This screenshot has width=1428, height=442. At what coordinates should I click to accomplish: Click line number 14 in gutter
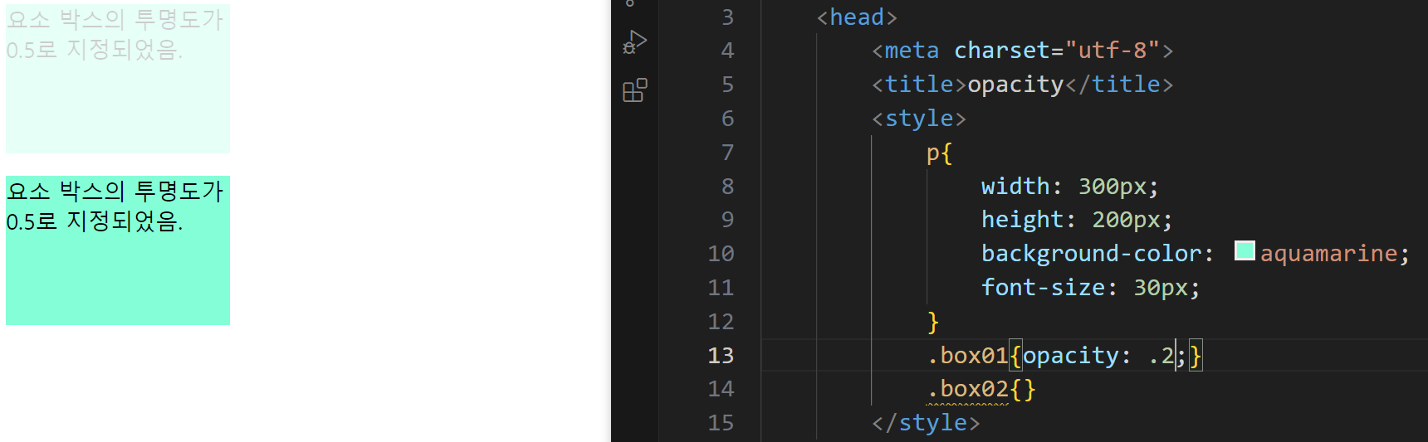click(x=721, y=389)
